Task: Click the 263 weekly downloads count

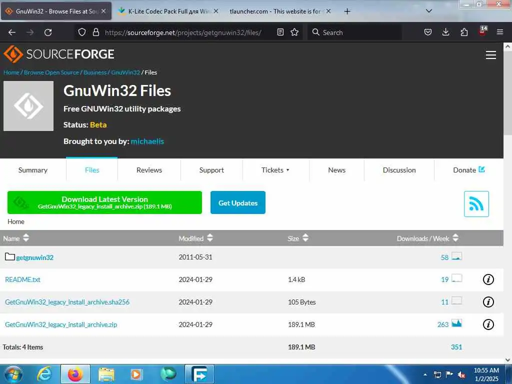Action: [443, 324]
